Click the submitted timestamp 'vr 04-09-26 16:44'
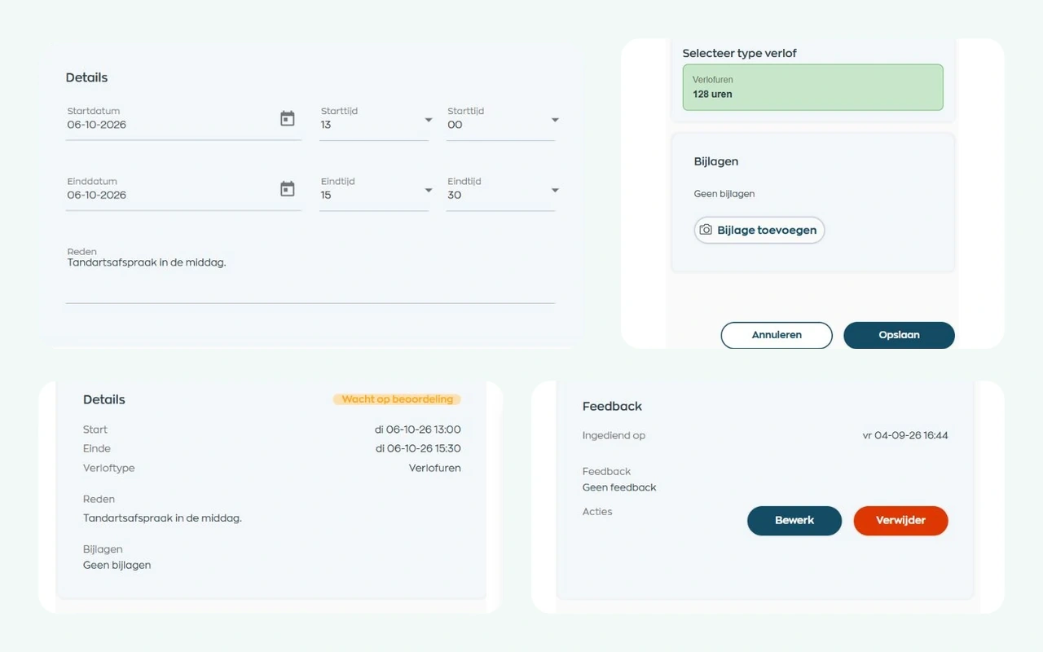 coord(905,435)
